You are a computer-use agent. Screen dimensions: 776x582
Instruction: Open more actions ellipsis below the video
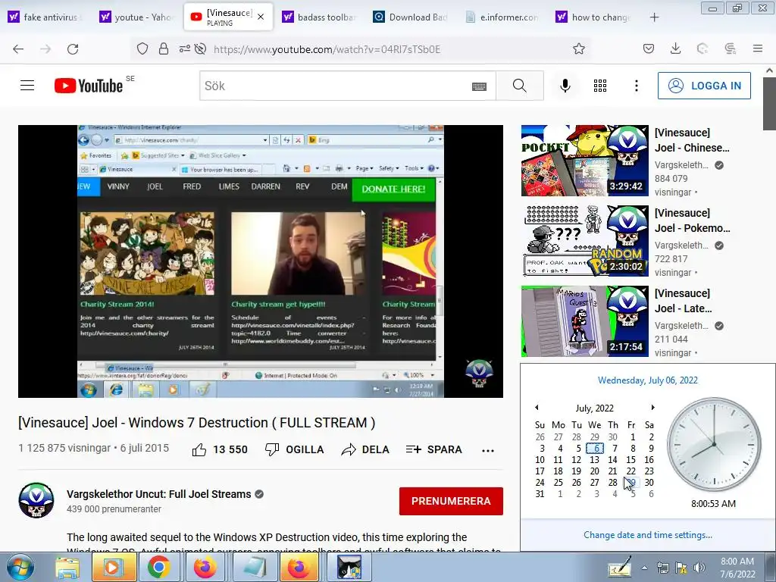click(x=488, y=450)
